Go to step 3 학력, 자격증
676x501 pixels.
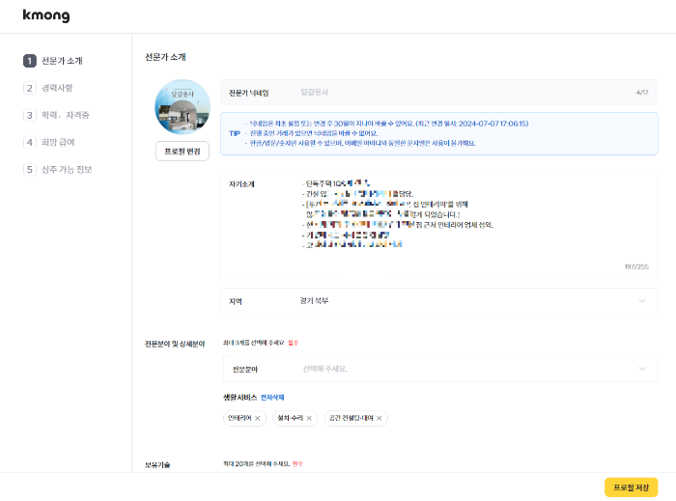pos(56,115)
